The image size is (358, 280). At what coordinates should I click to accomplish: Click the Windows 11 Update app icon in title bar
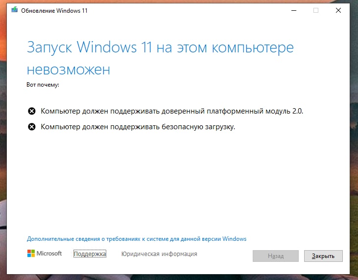[15, 10]
